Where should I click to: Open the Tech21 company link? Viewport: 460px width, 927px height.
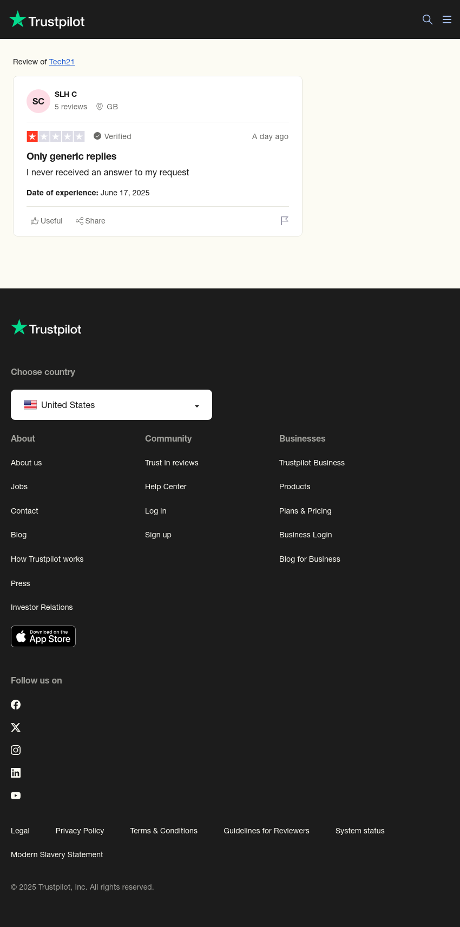click(62, 62)
